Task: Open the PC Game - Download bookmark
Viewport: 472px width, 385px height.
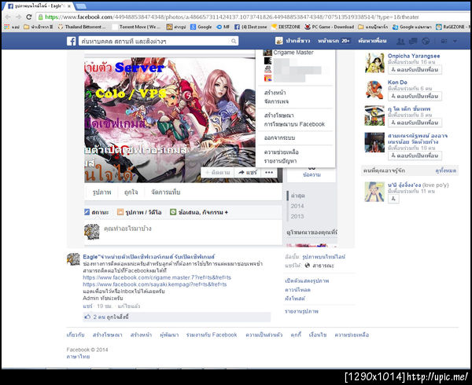Action: (x=330, y=27)
